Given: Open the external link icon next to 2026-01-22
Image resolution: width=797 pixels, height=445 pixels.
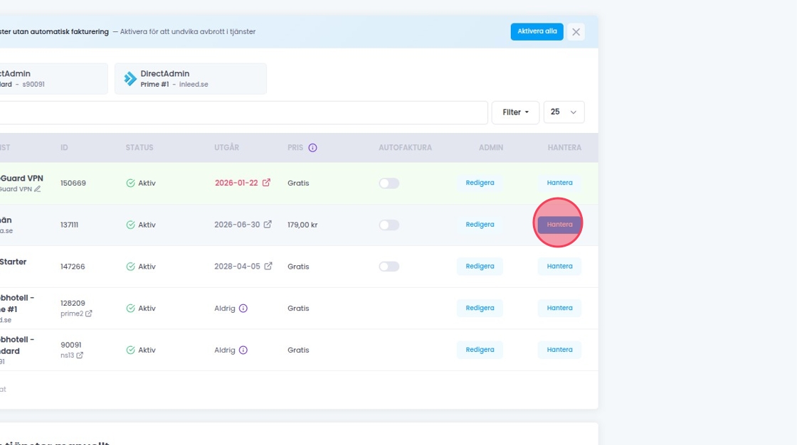Looking at the screenshot, I should tap(266, 183).
